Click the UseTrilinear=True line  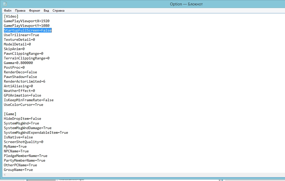coord(21,35)
